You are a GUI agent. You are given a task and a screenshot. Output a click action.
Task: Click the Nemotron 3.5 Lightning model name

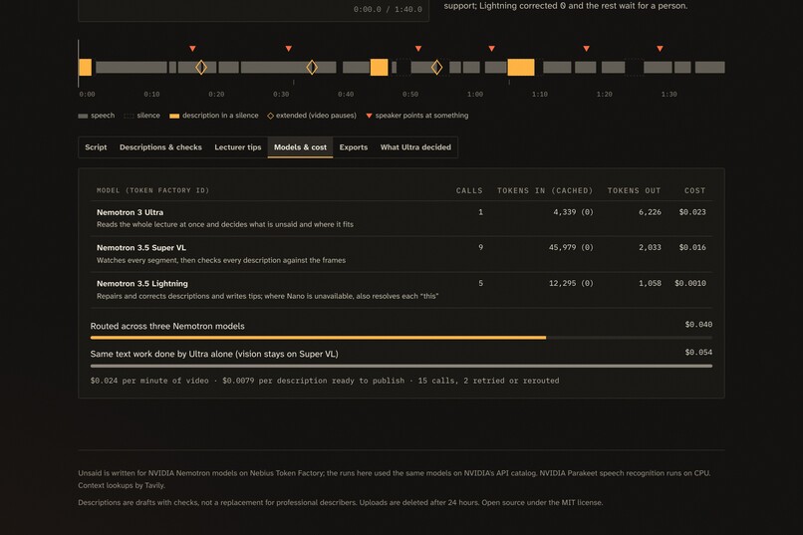click(x=142, y=284)
